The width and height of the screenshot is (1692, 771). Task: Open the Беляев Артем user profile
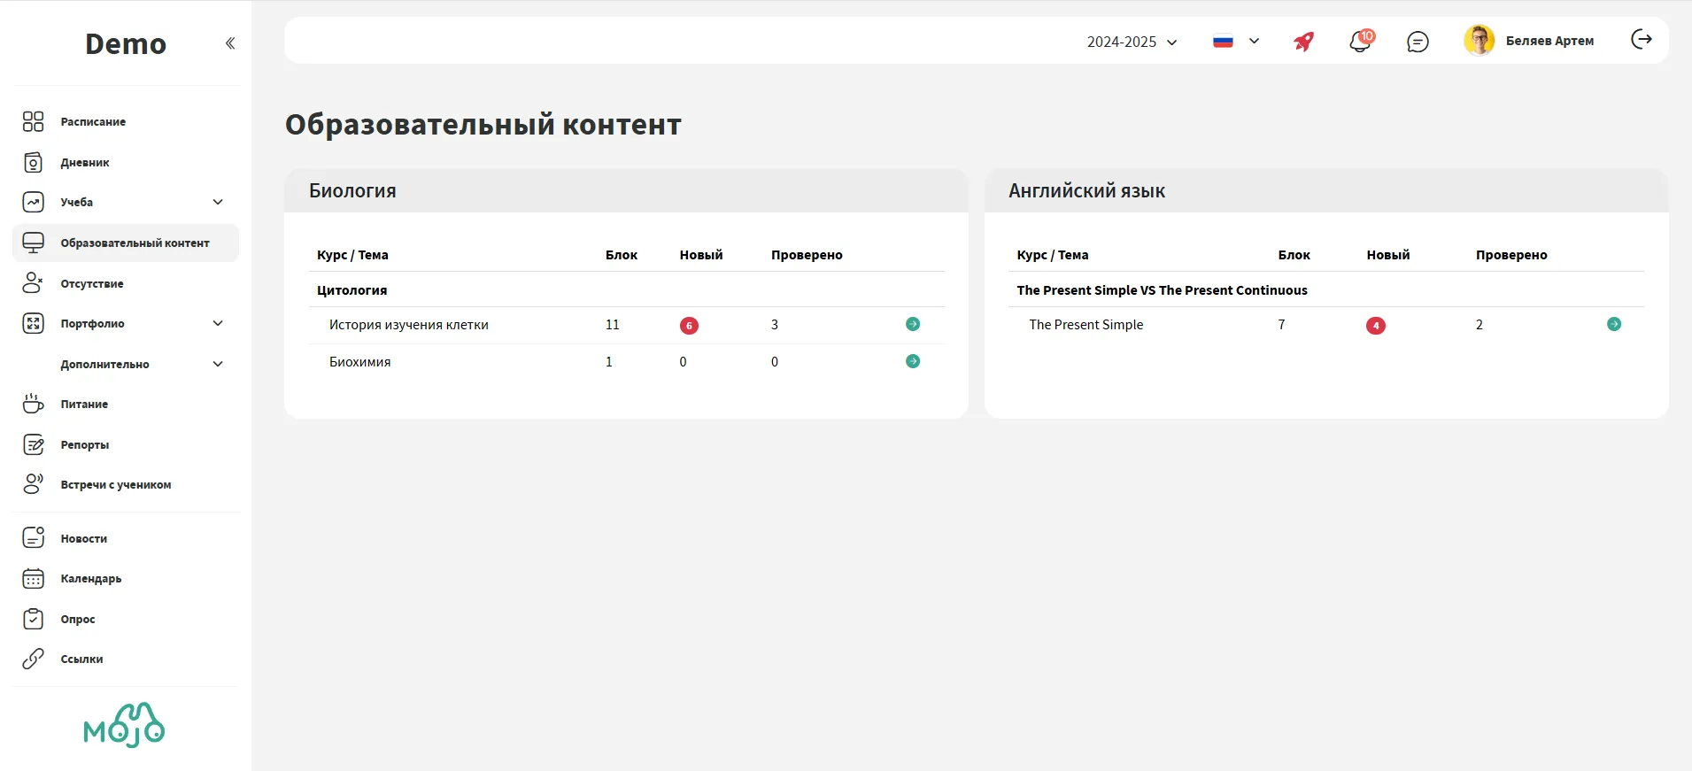1529,41
